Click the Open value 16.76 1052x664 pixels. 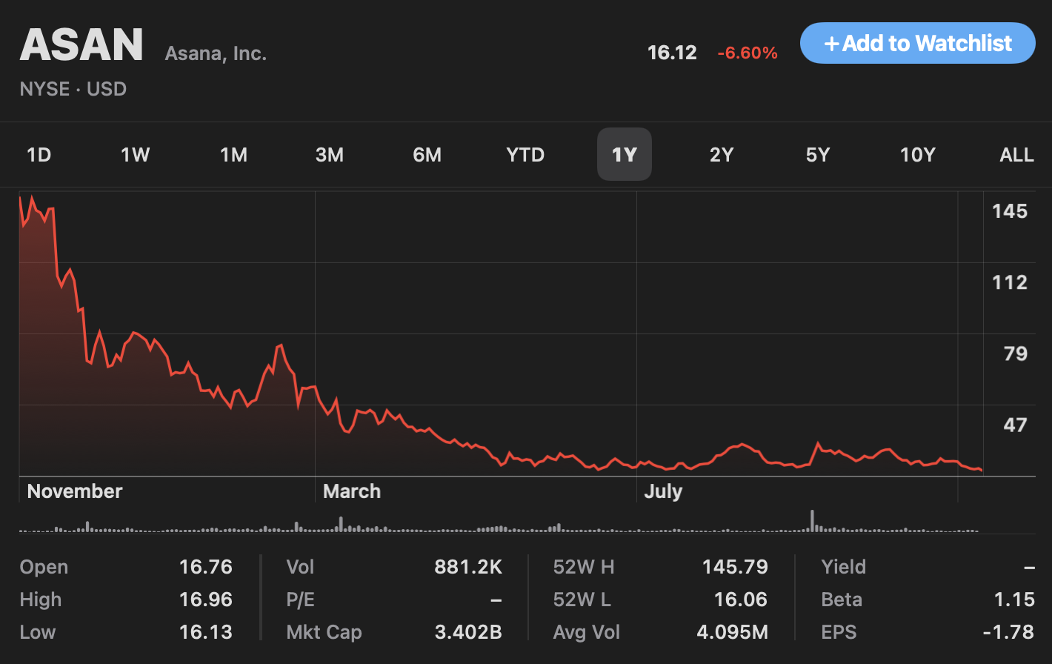pyautogui.click(x=206, y=567)
